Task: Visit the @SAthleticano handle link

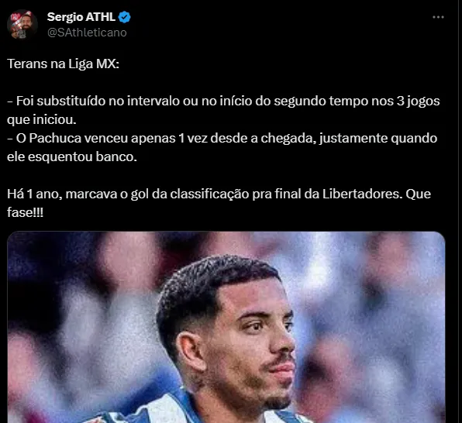Action: (x=87, y=33)
